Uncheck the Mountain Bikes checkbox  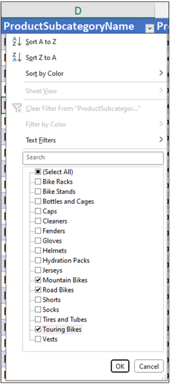pos(38,280)
